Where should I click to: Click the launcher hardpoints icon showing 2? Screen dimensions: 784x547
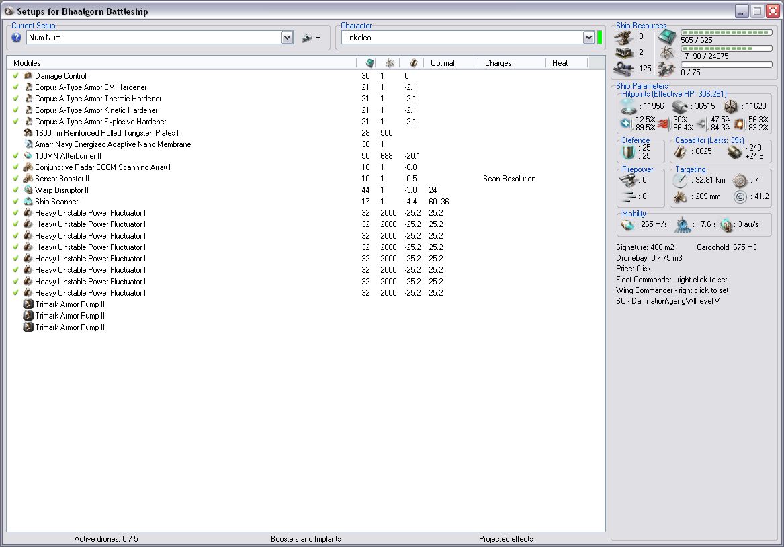pos(623,53)
